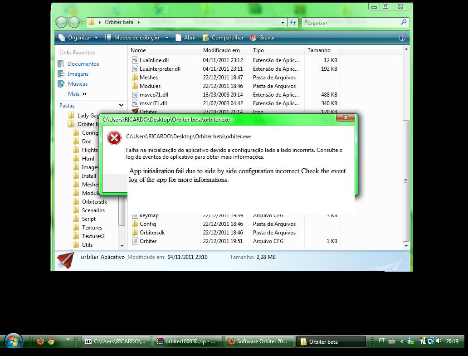The width and height of the screenshot is (468, 356).
Task: Click the file list scroll up arrow
Action: (x=406, y=49)
